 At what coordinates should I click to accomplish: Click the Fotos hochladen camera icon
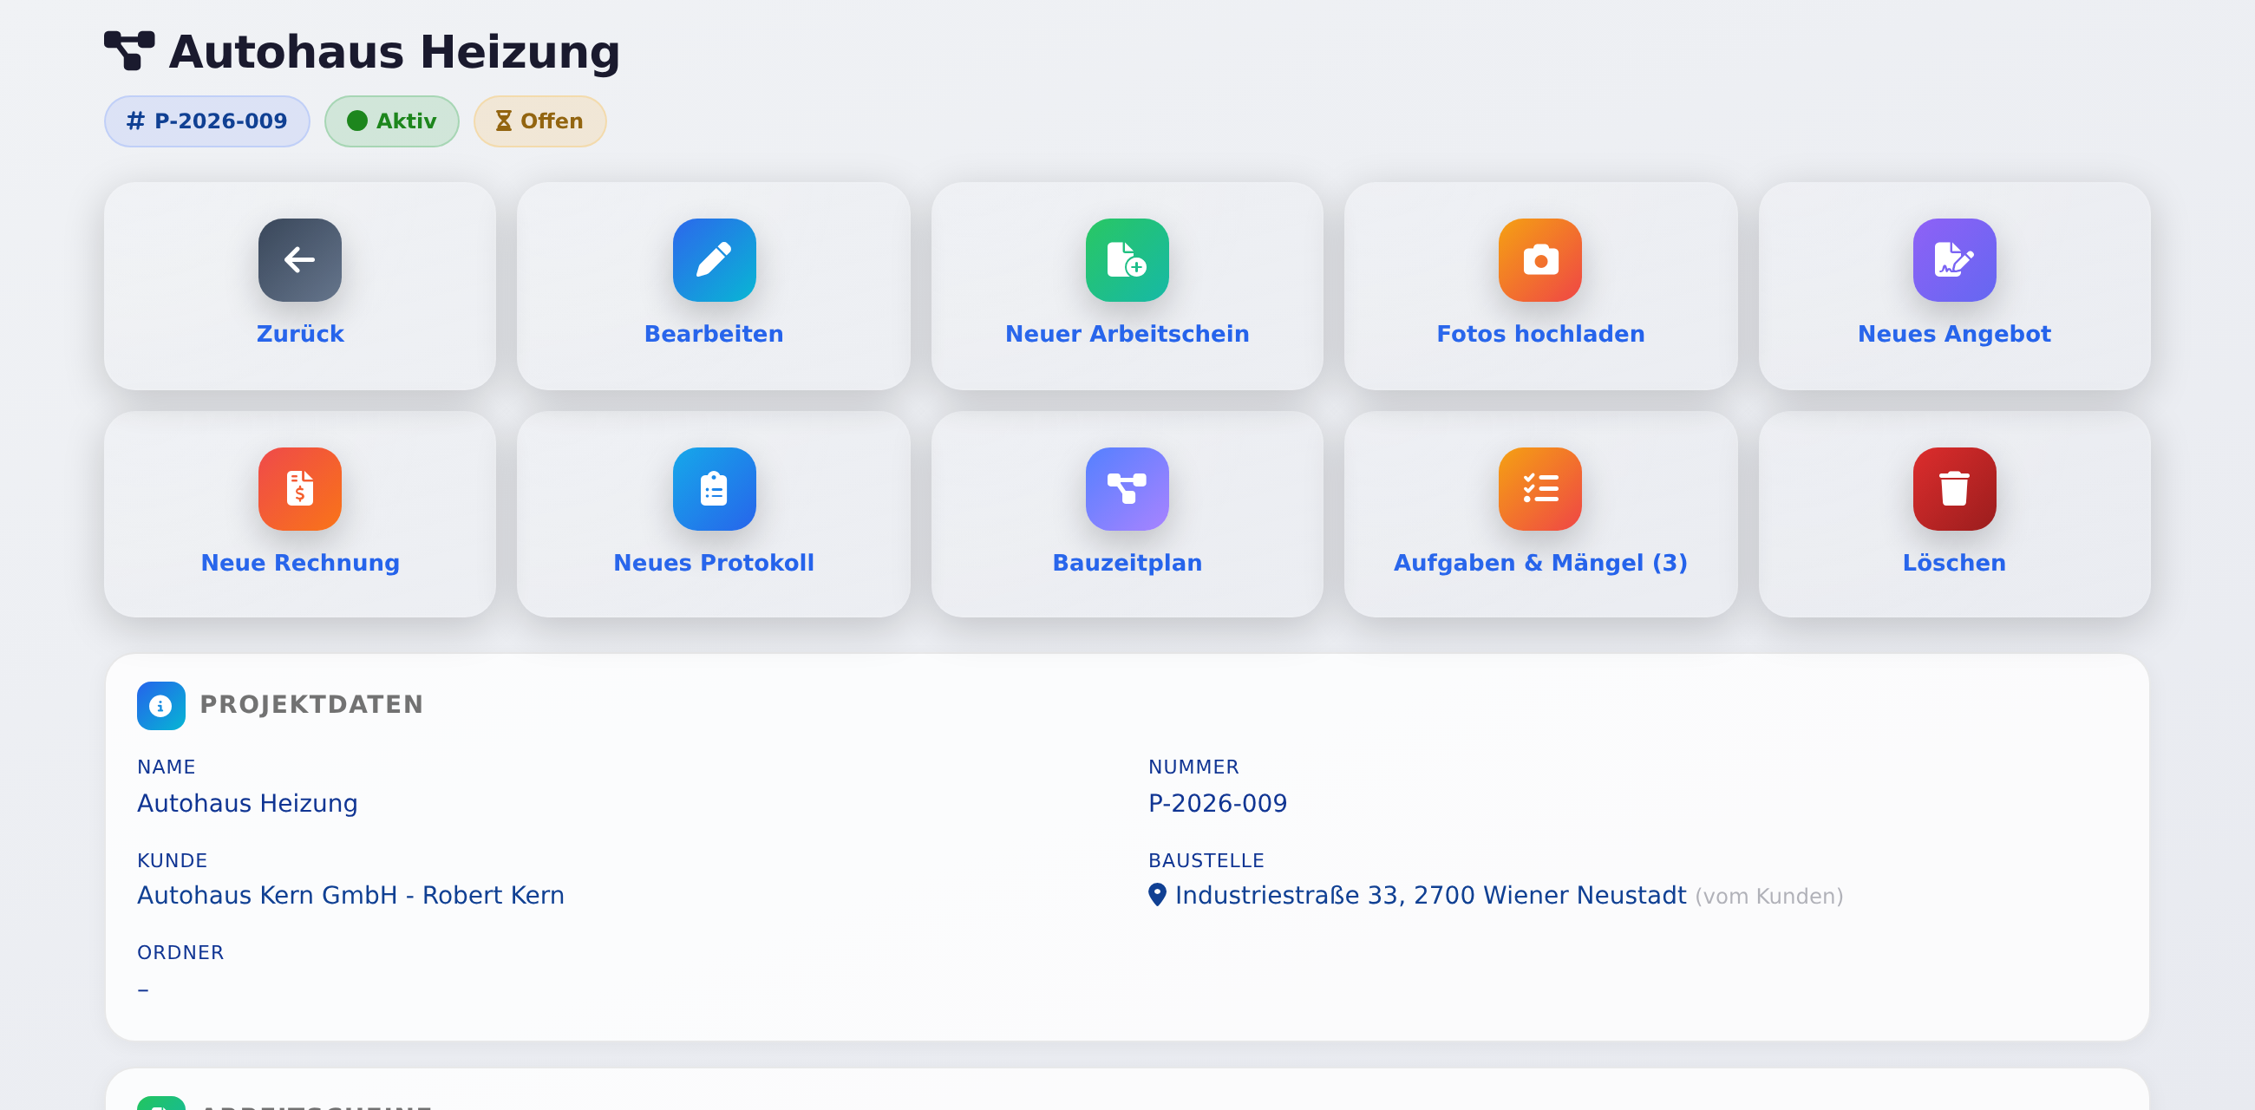click(x=1539, y=260)
